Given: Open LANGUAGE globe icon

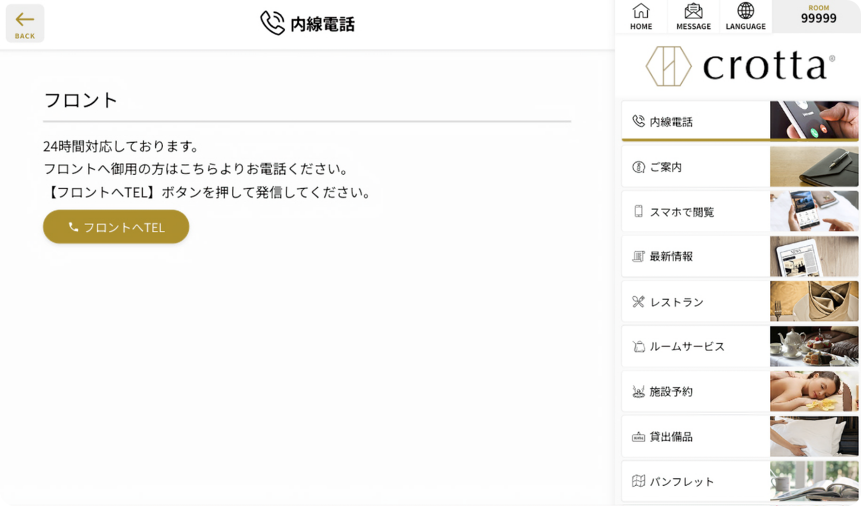Looking at the screenshot, I should (746, 11).
